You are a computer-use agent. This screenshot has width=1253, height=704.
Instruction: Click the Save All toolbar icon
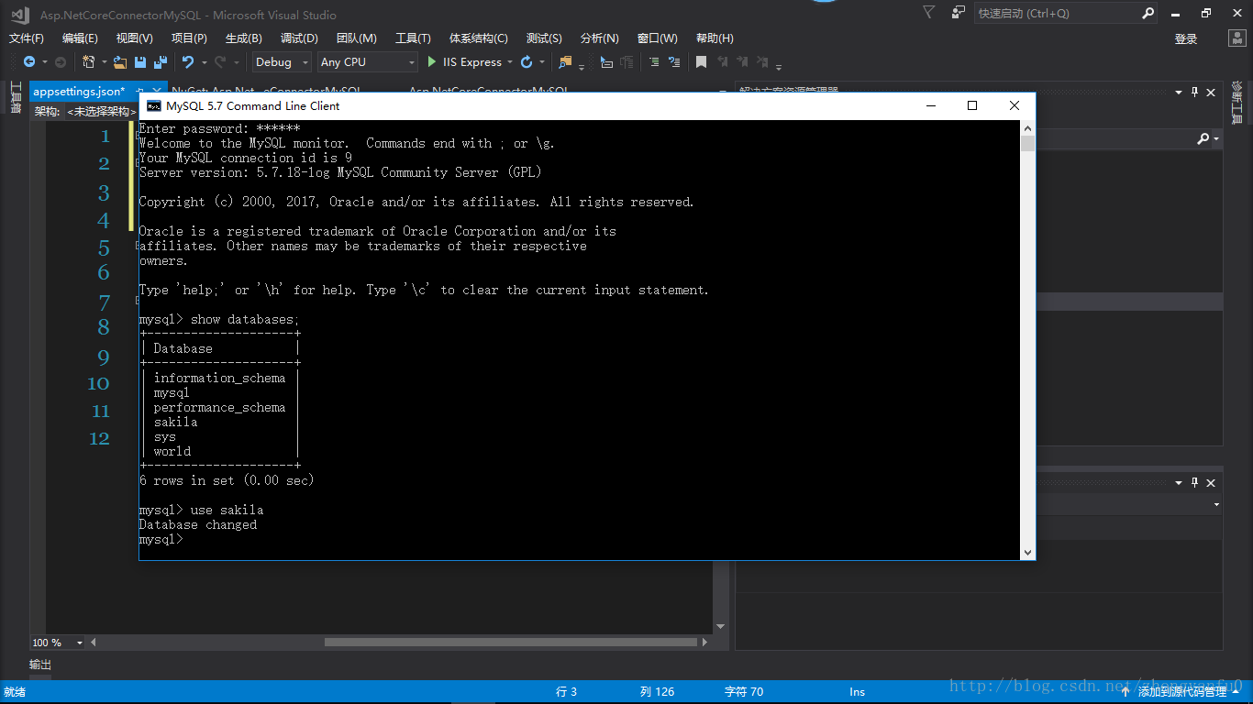click(160, 62)
